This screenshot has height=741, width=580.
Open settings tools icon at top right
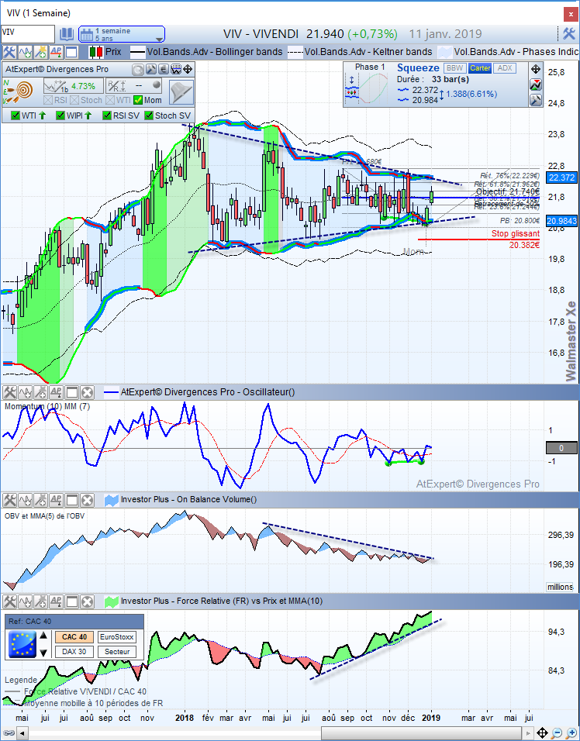point(568,34)
